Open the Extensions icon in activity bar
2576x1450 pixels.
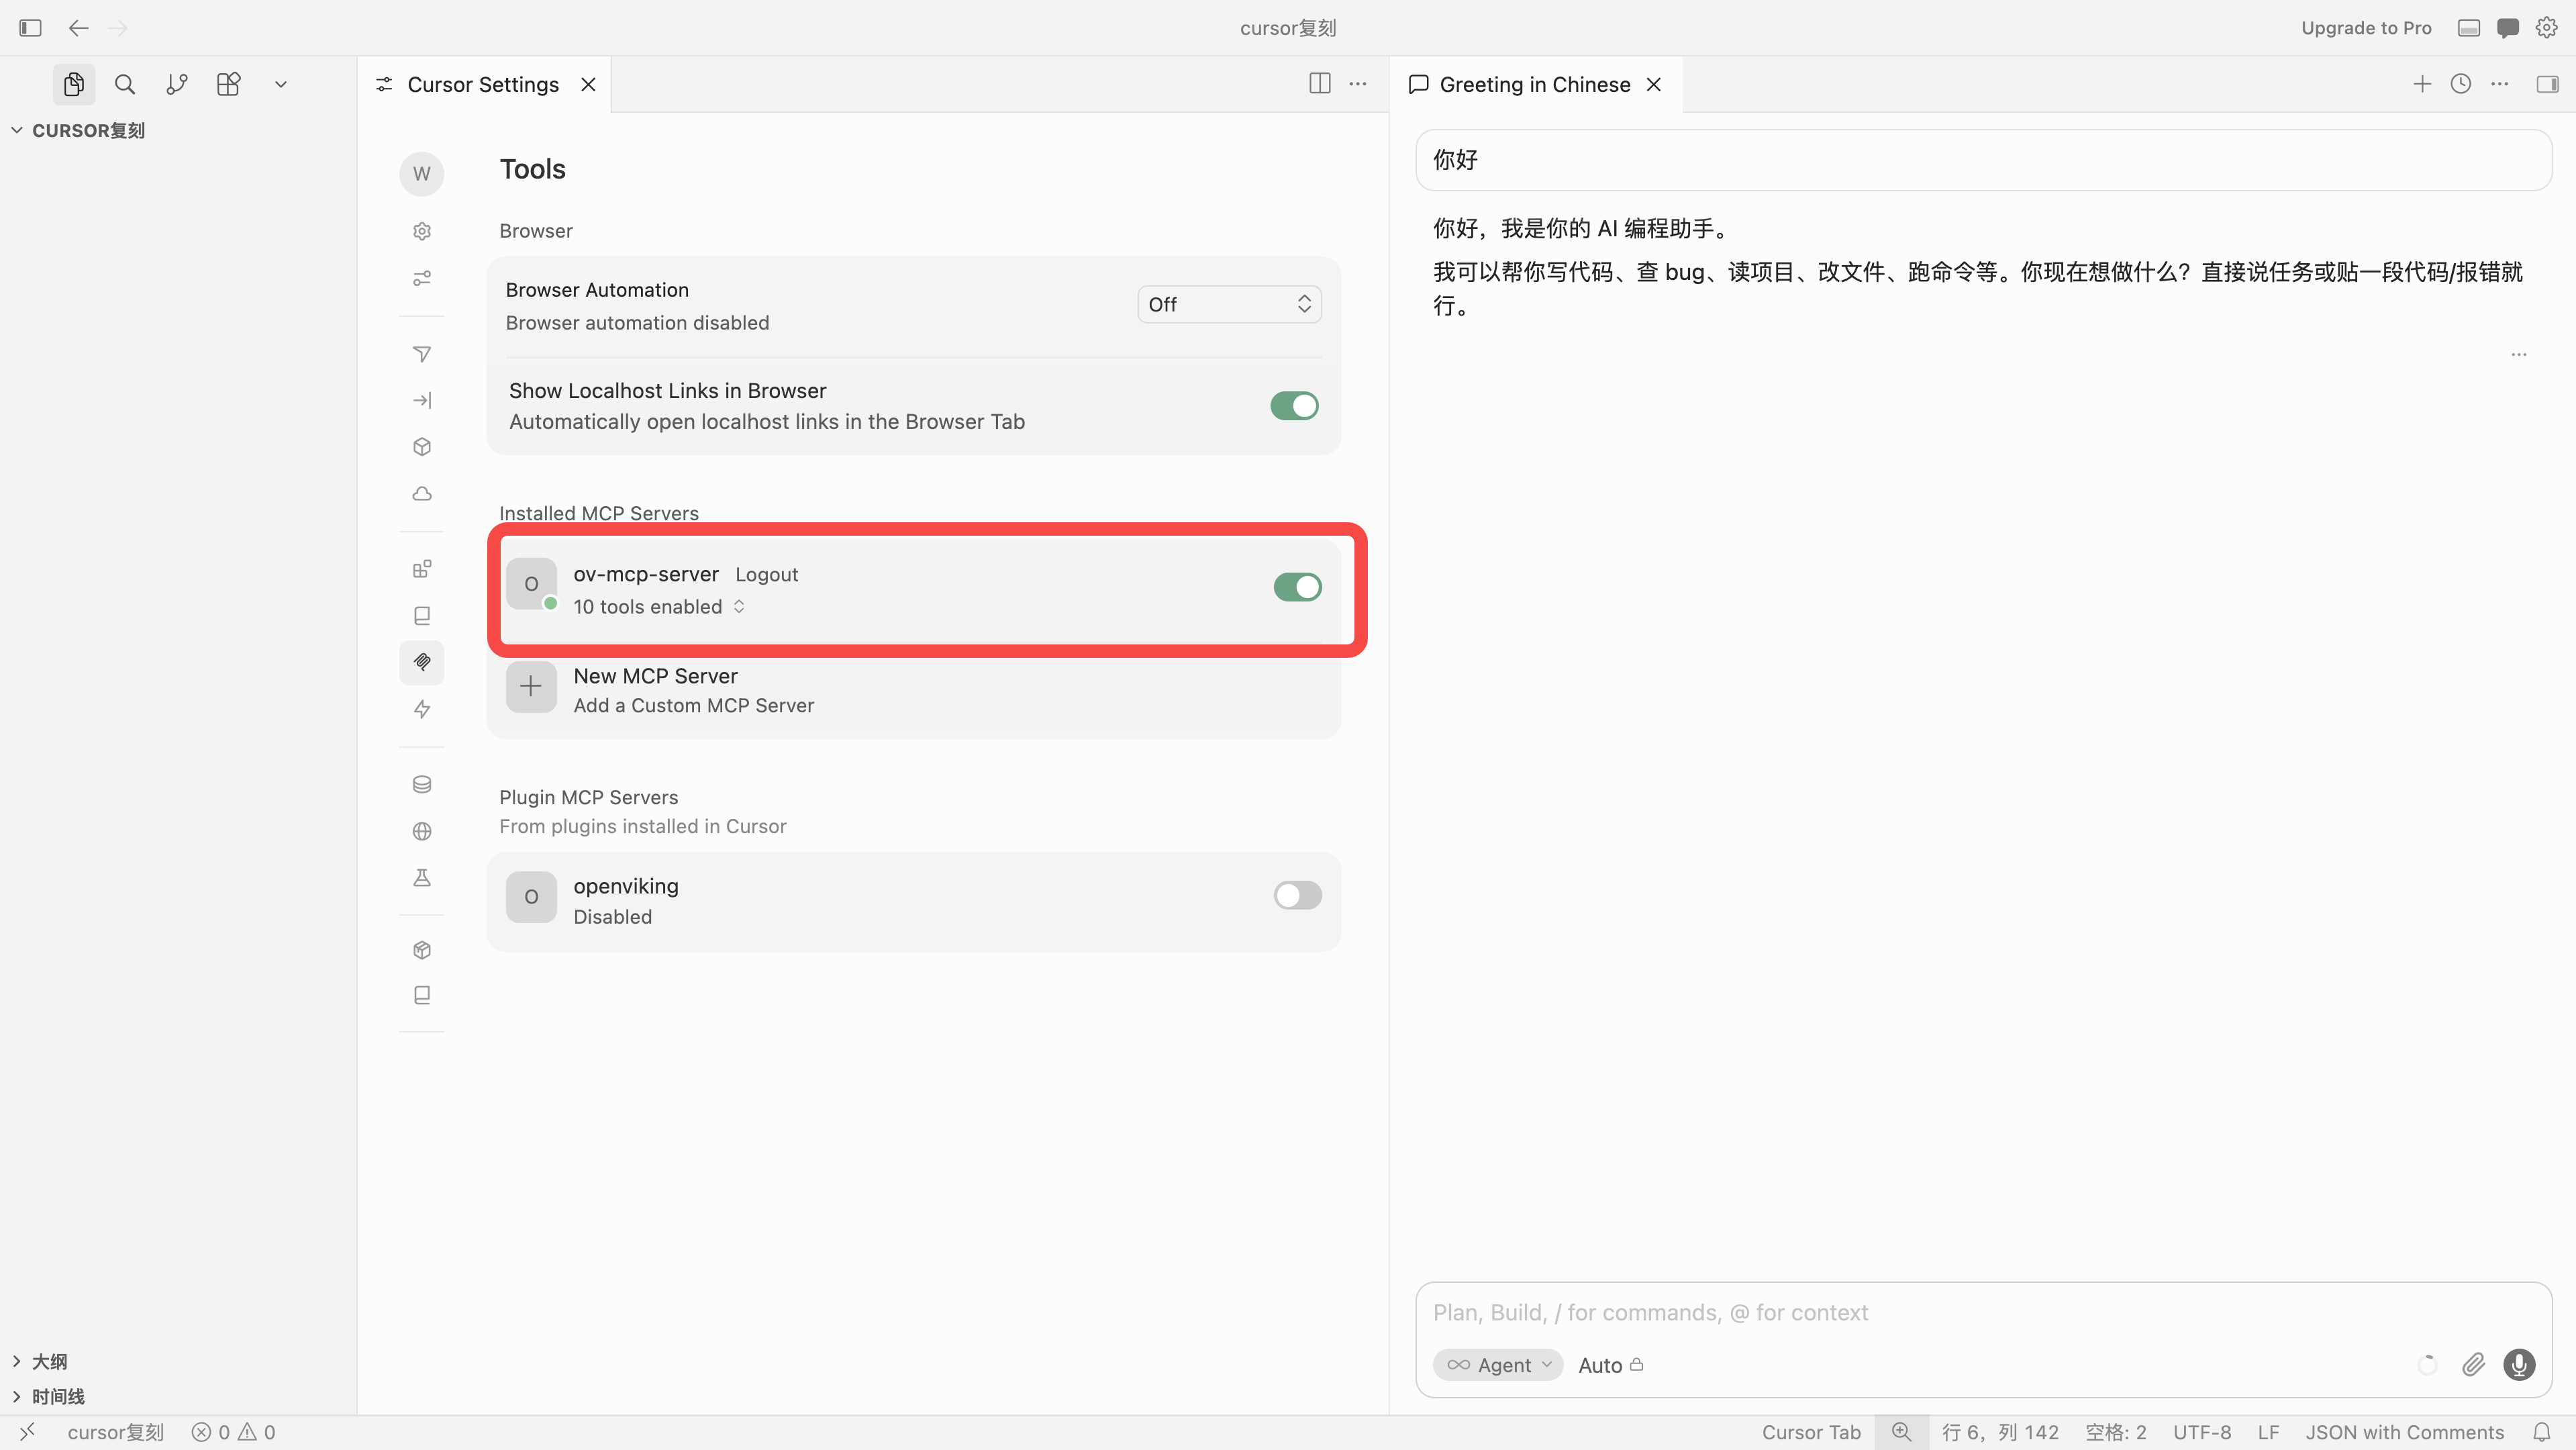pos(229,84)
